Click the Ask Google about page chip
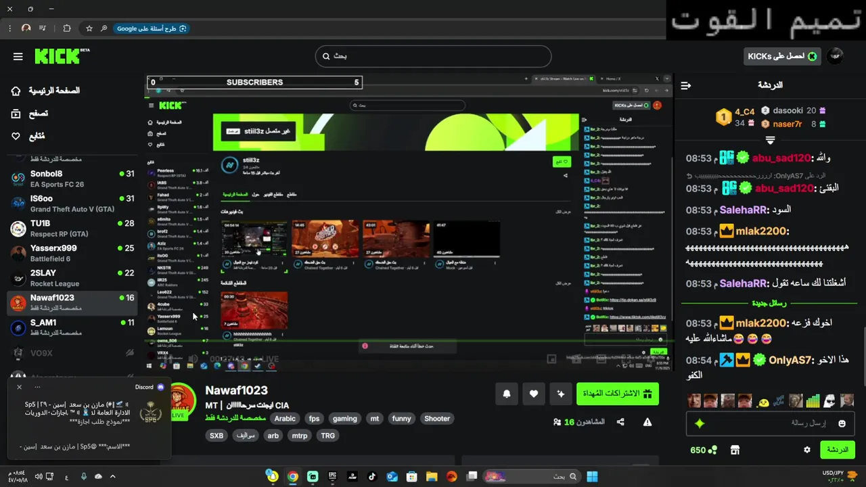 [152, 28]
